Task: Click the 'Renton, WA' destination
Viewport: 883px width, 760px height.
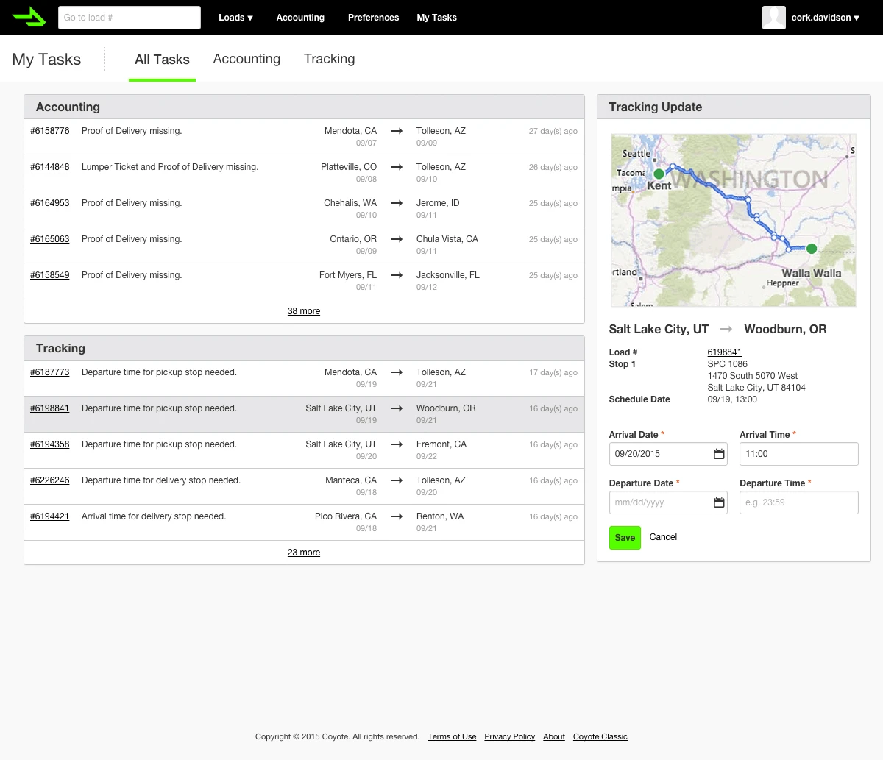Action: [x=440, y=516]
